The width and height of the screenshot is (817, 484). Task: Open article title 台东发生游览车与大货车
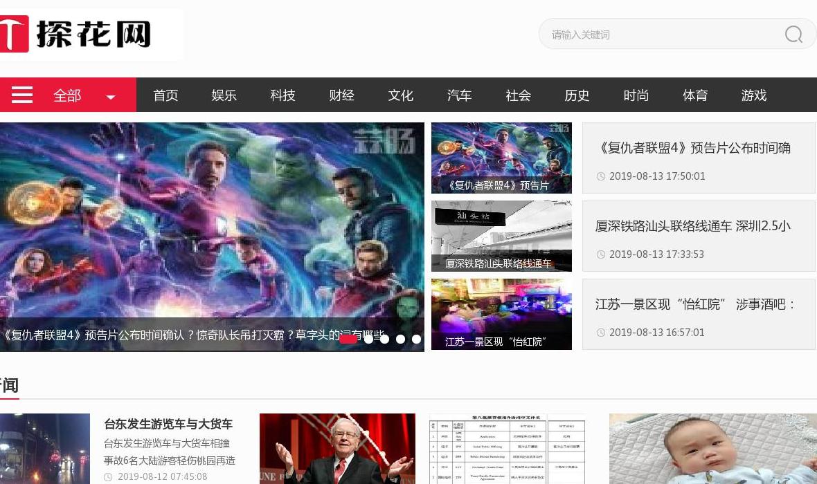168,424
